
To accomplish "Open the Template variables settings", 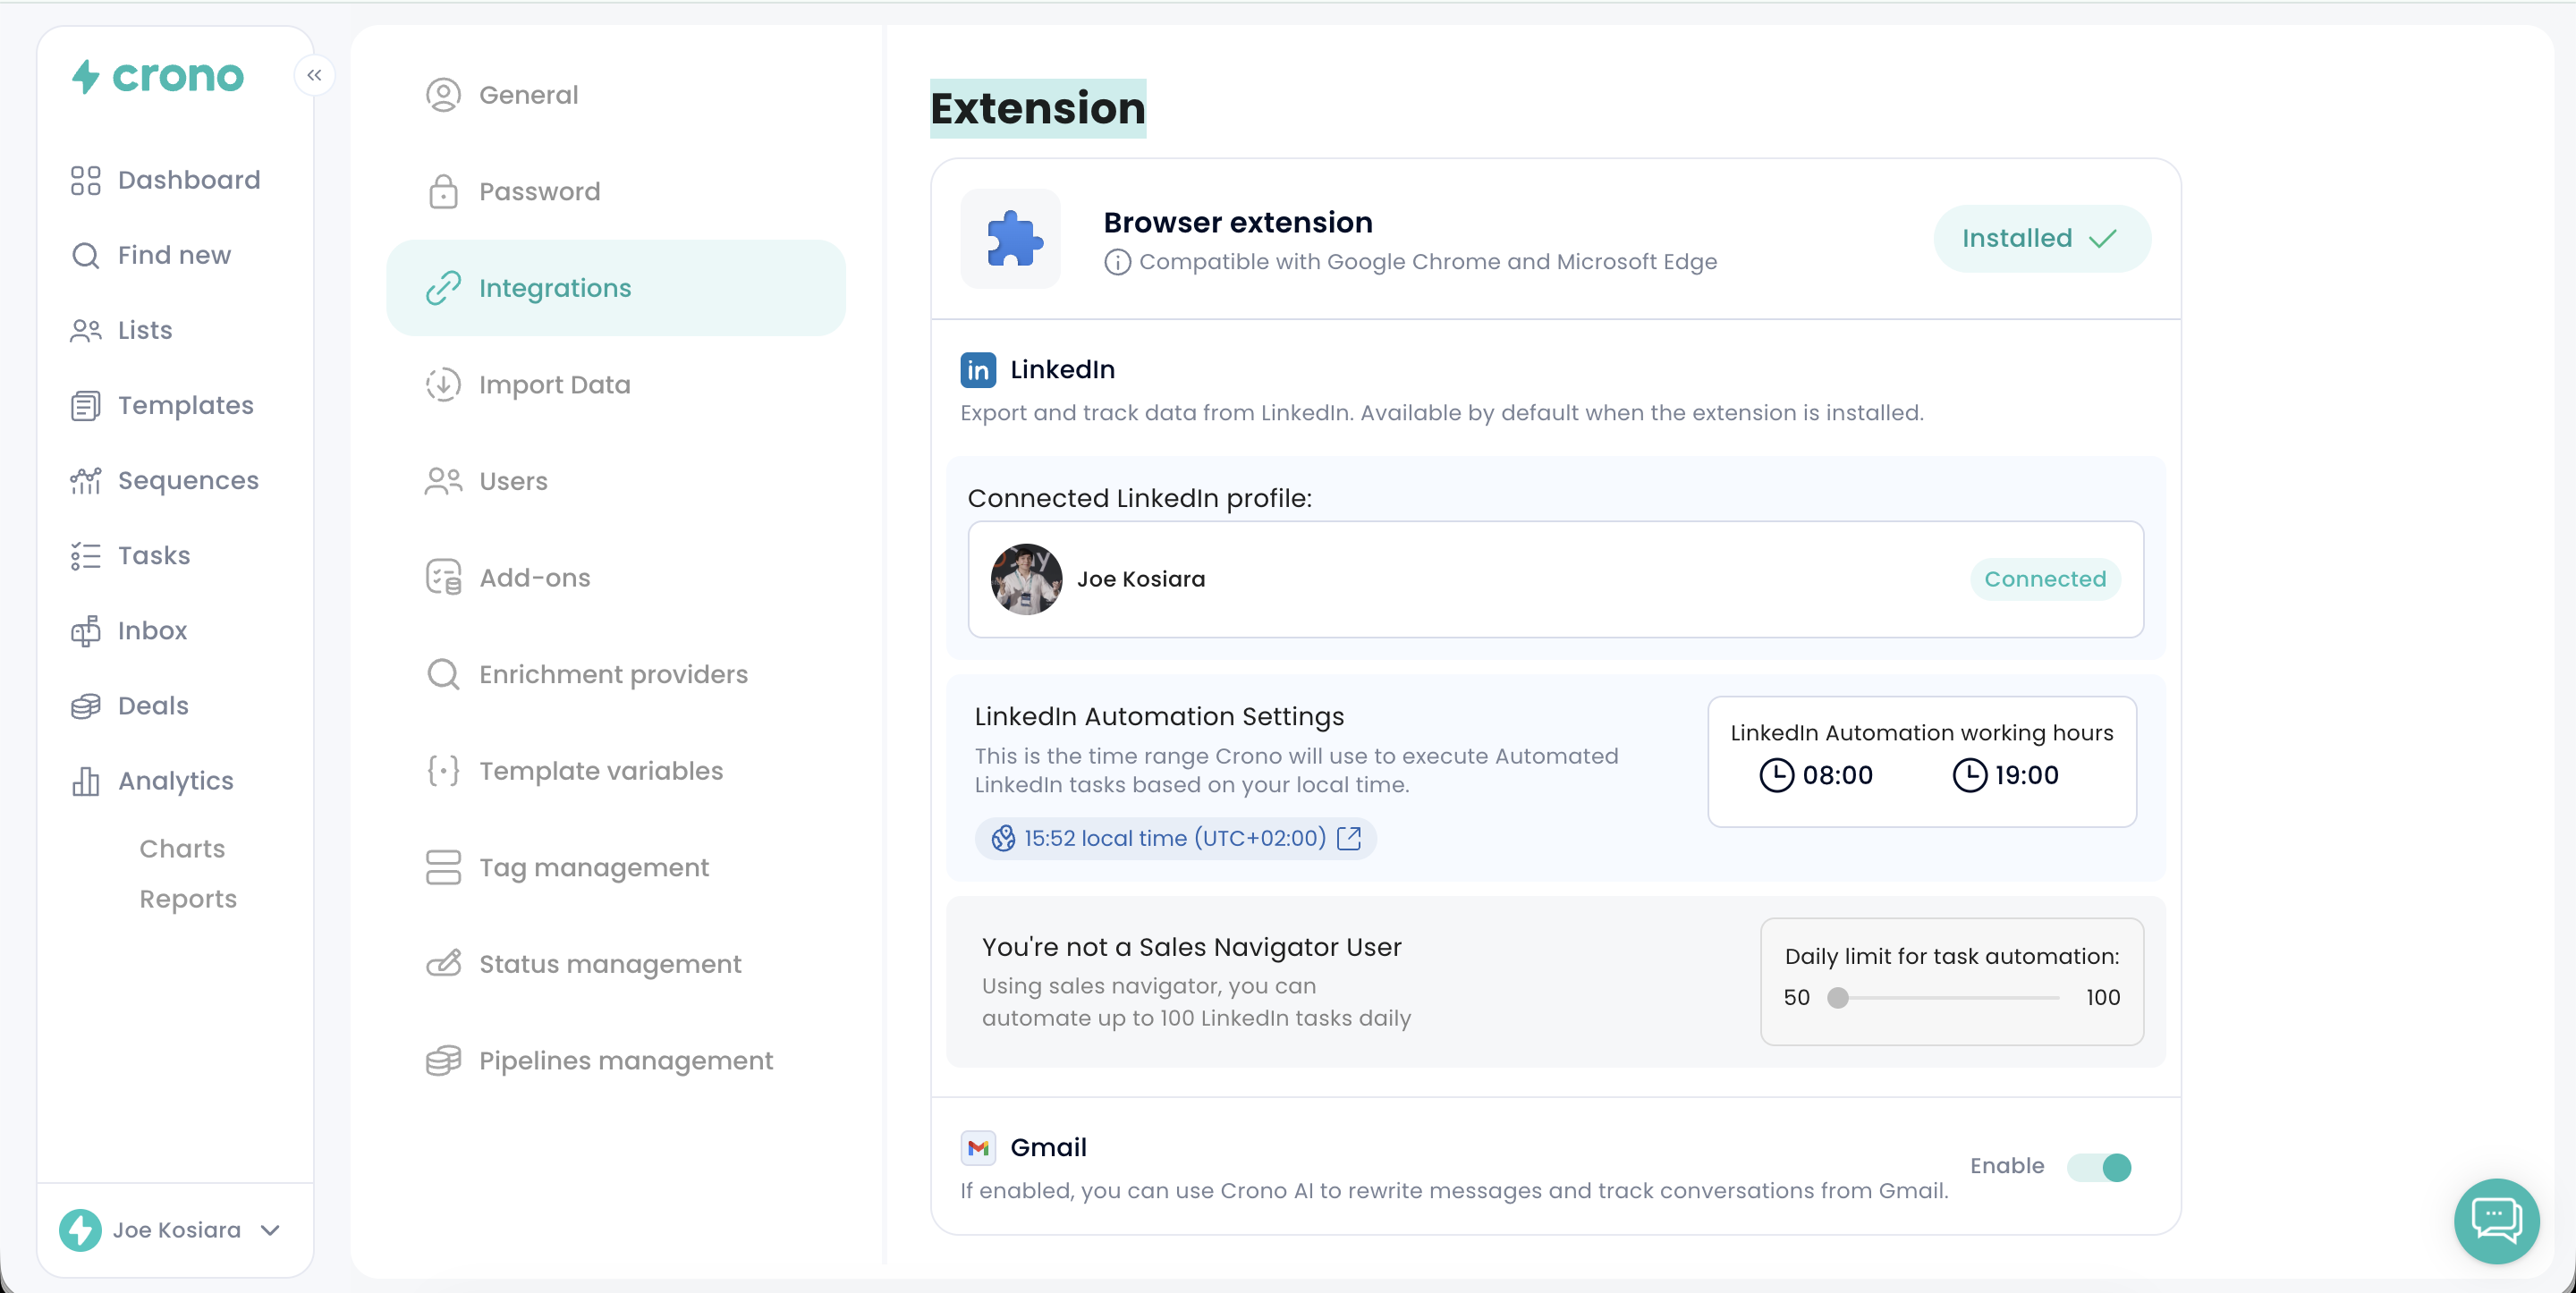I will [x=600, y=771].
